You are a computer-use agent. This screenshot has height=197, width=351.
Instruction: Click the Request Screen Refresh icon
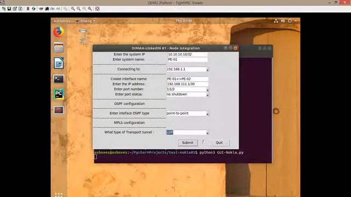[33, 9]
